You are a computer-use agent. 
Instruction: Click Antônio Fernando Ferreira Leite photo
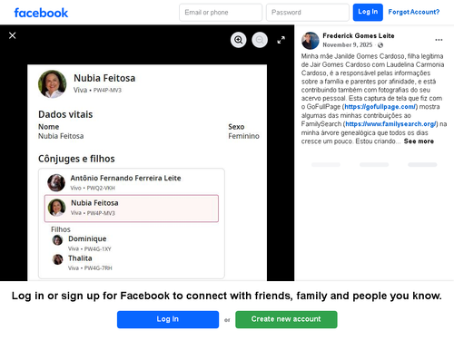coord(56,182)
